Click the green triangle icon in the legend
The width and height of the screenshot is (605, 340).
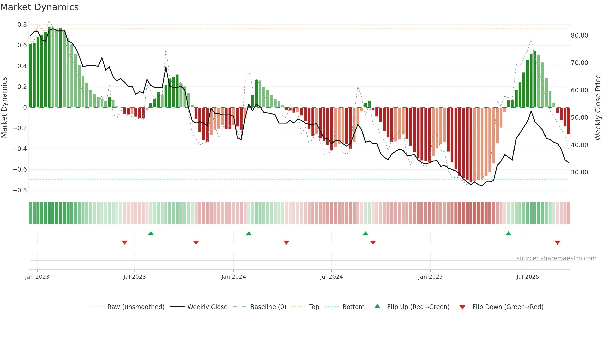pos(377,306)
